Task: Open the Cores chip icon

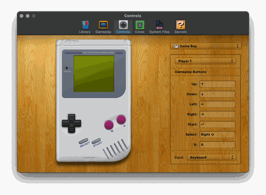Action: click(140, 25)
